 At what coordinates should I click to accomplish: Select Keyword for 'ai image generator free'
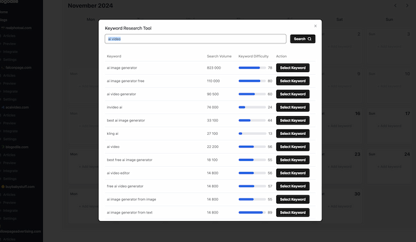click(292, 81)
